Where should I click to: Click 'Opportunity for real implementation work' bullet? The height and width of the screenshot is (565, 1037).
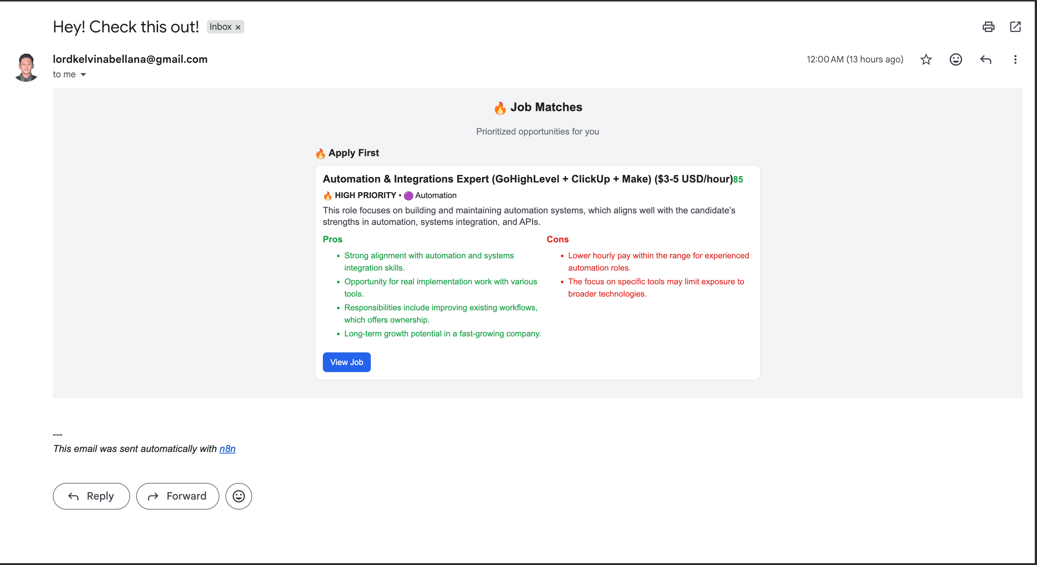(440, 288)
